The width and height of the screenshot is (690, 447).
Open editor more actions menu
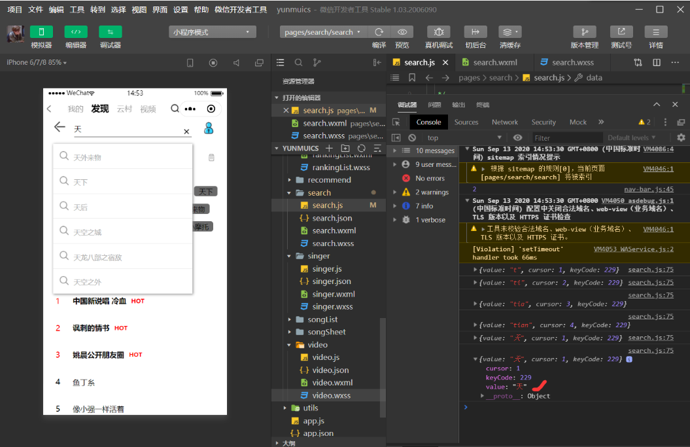[675, 63]
